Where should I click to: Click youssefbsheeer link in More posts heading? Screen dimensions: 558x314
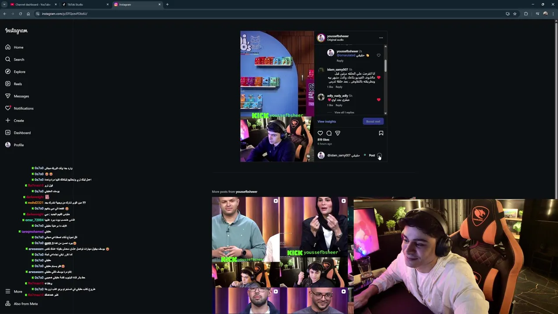[x=246, y=192]
